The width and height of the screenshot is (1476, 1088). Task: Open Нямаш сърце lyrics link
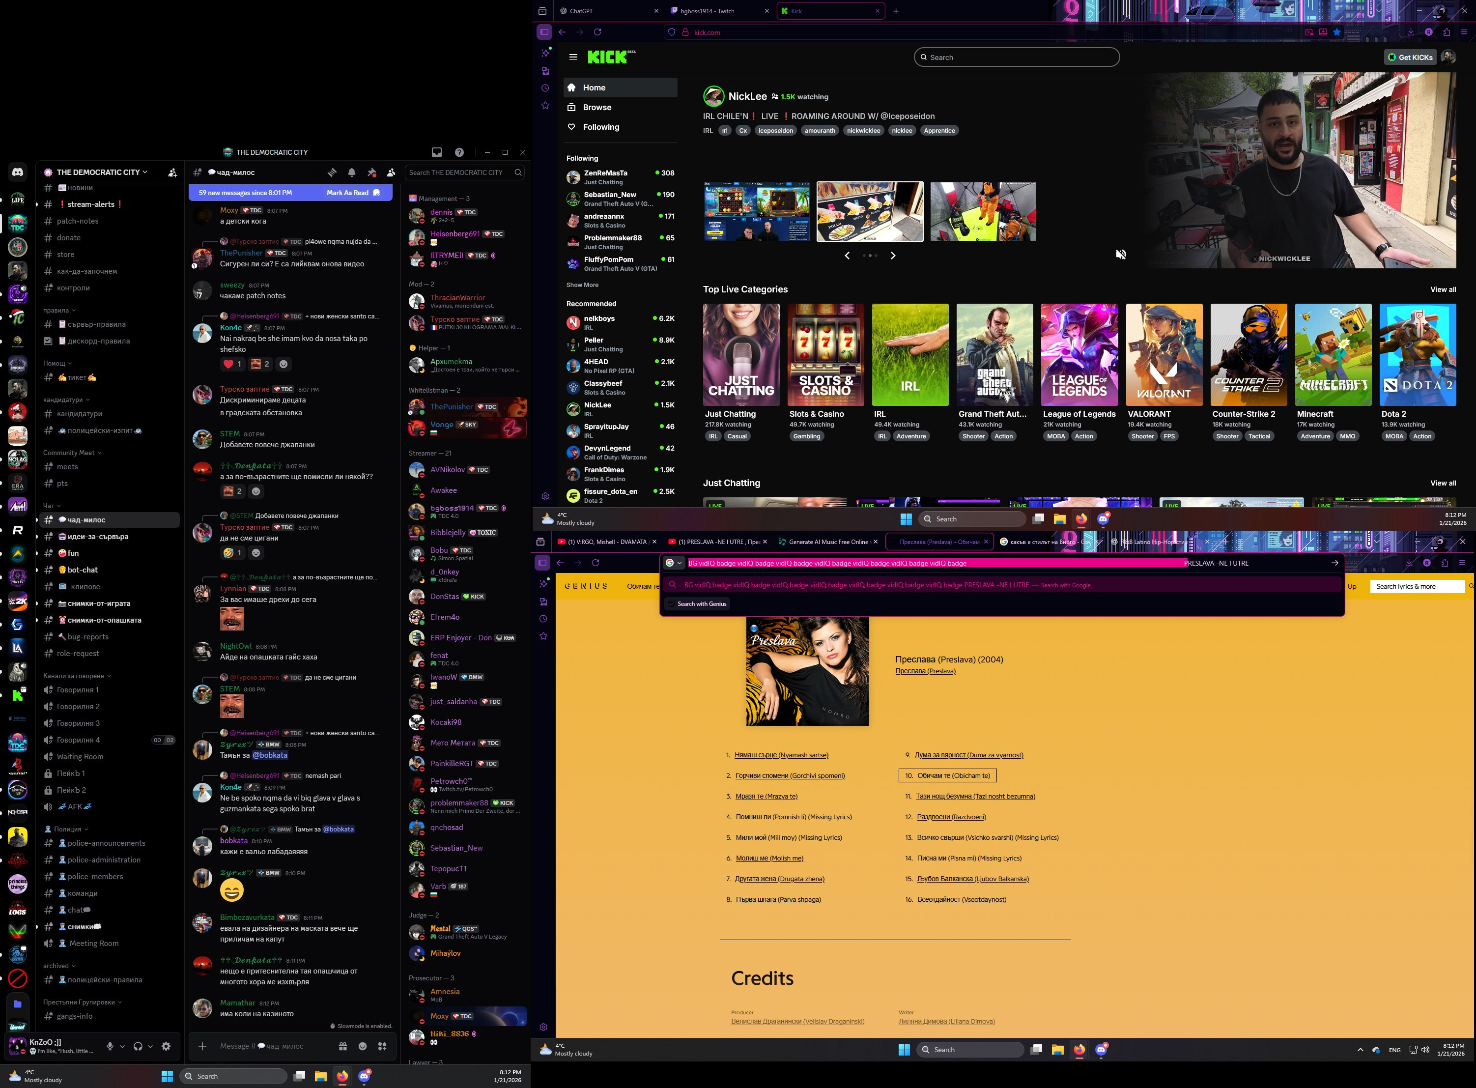click(x=781, y=755)
